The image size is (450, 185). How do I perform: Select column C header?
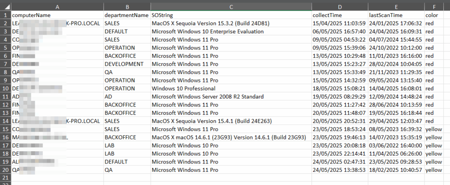(230, 6)
